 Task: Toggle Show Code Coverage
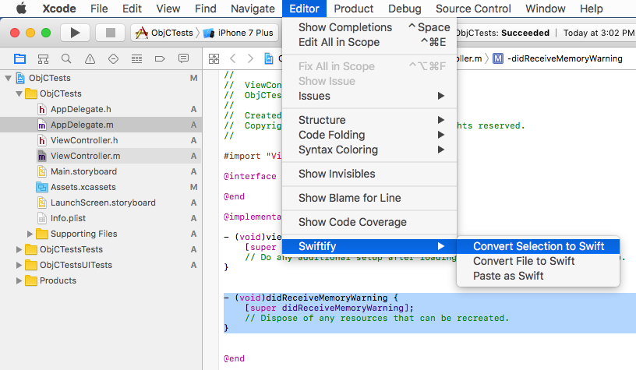tap(369, 222)
